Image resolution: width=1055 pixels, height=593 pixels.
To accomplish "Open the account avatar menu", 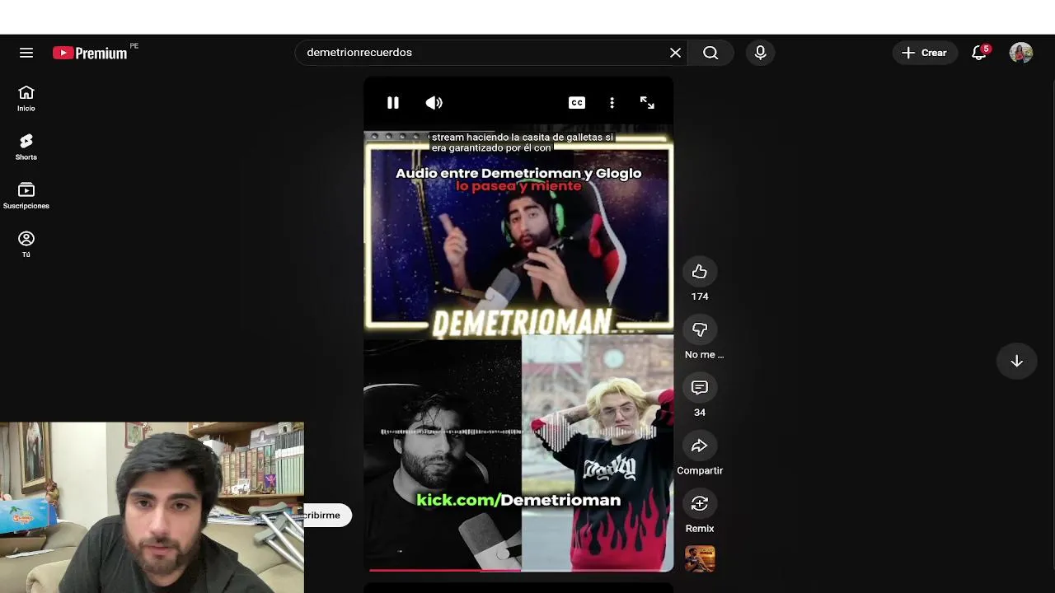I will [x=1021, y=53].
